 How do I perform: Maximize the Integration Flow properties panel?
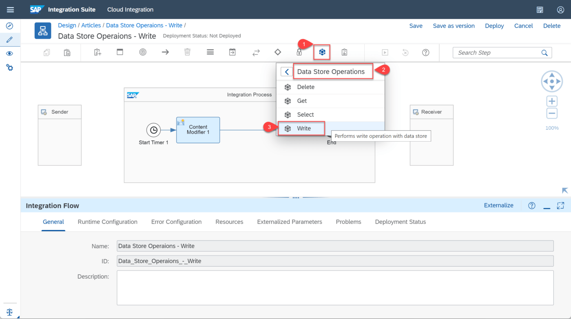560,205
